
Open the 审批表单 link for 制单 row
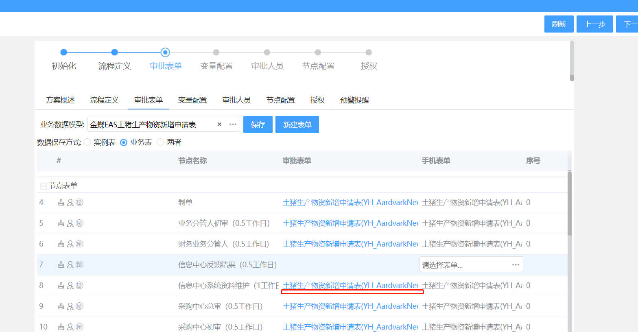pyautogui.click(x=350, y=203)
